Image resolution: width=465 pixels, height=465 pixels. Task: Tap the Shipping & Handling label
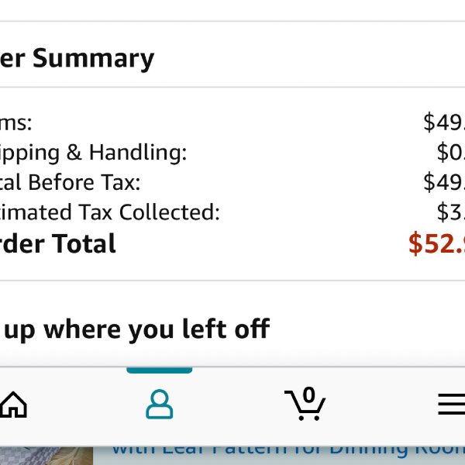click(94, 153)
